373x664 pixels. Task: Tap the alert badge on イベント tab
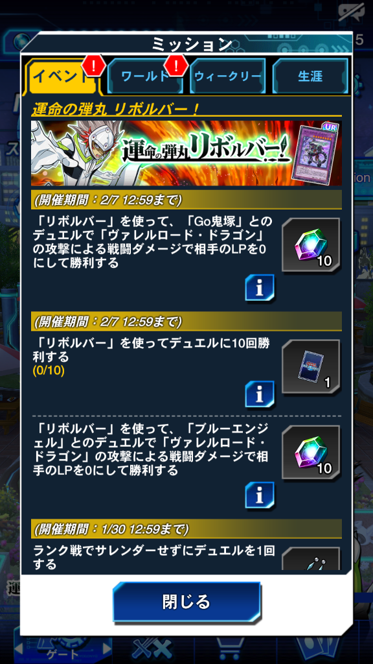[92, 64]
